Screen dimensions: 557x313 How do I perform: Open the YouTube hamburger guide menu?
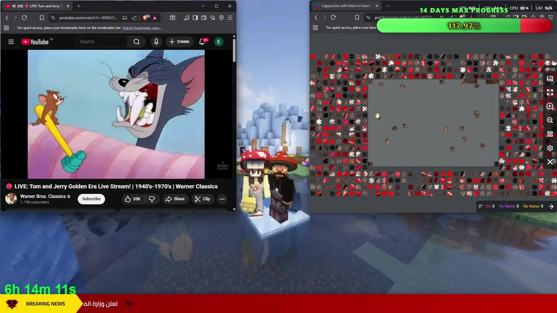point(11,42)
